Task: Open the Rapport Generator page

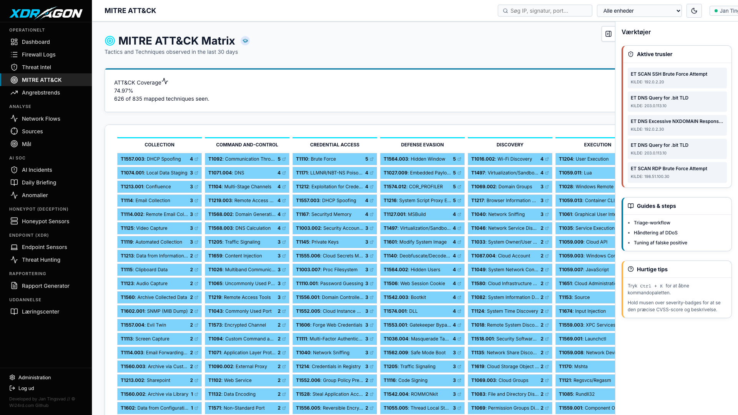Action: pyautogui.click(x=46, y=286)
